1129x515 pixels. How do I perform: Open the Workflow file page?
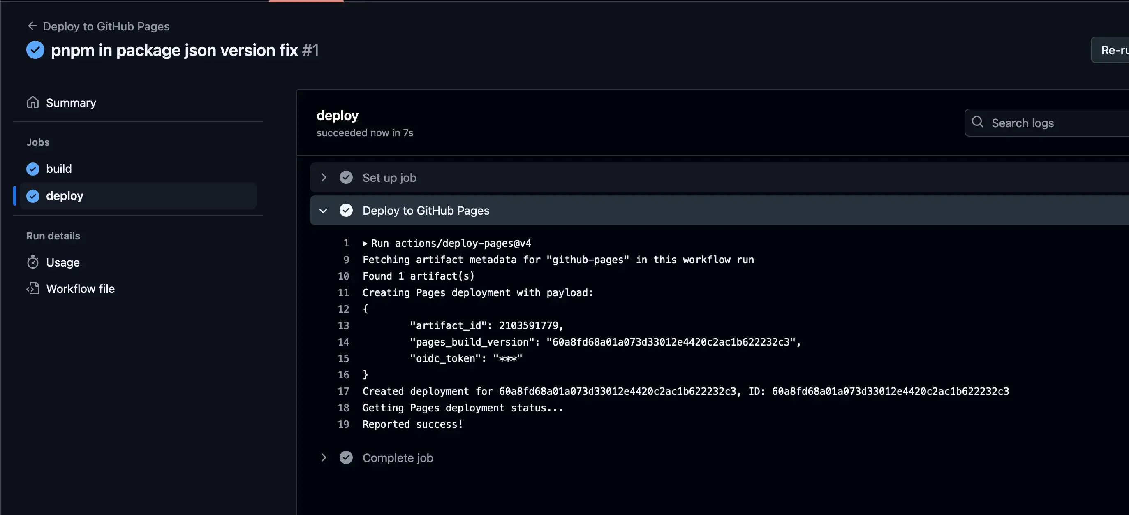80,289
